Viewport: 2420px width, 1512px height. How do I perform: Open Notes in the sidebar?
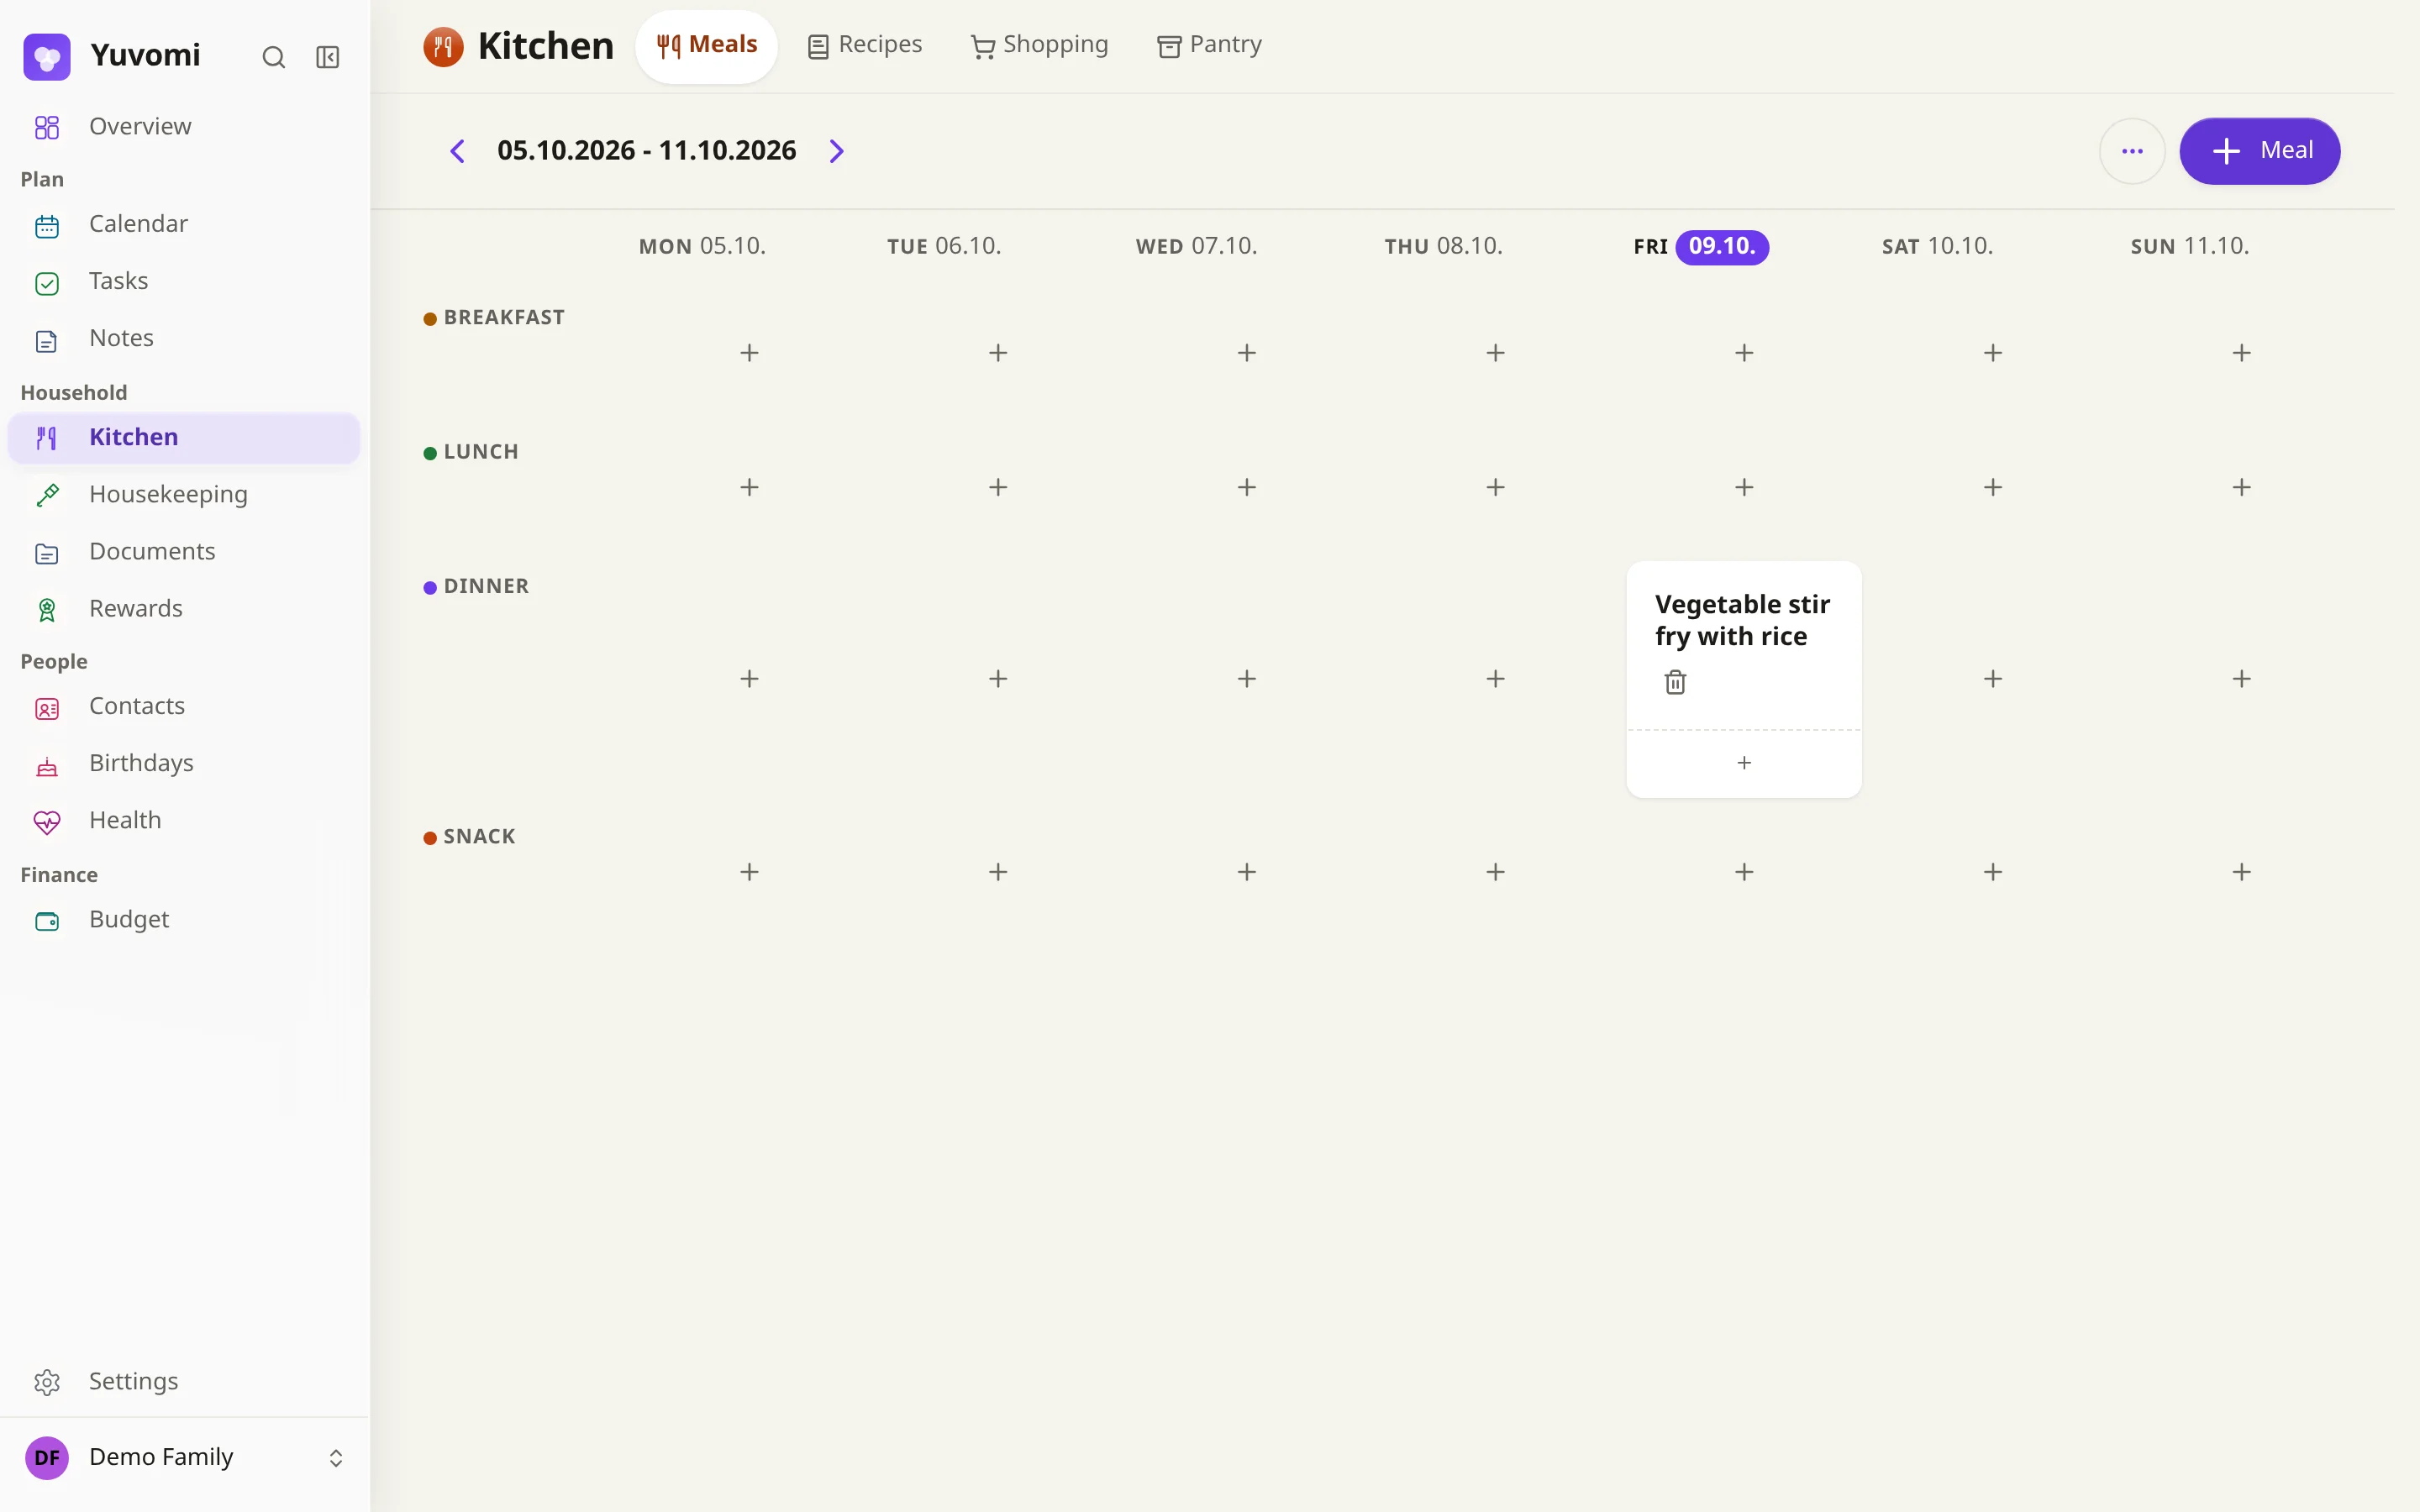coord(184,339)
